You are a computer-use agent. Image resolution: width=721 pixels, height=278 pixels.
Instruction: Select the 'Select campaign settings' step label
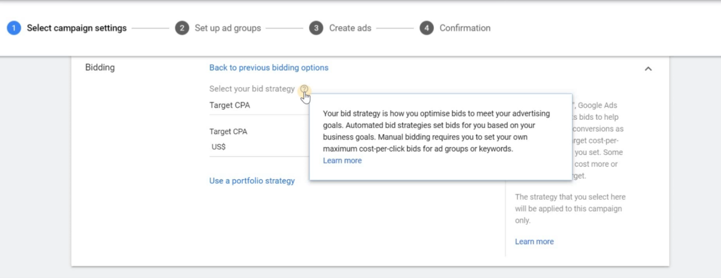[x=77, y=28]
